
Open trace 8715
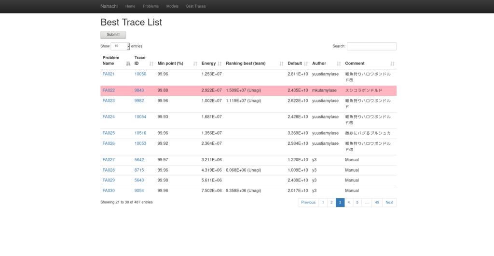pyautogui.click(x=139, y=170)
